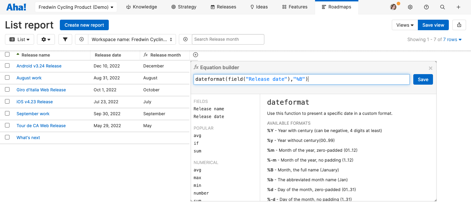Check the What's next row
The width and height of the screenshot is (471, 209).
click(x=7, y=137)
